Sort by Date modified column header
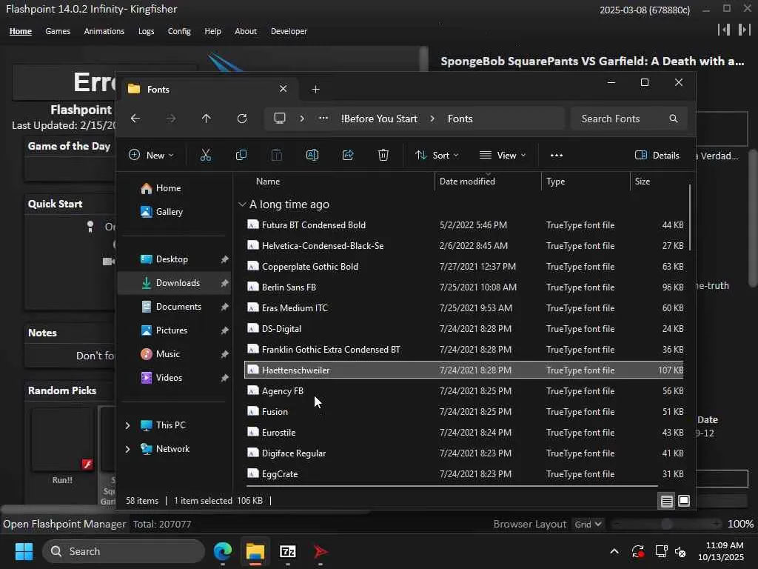 coord(467,182)
